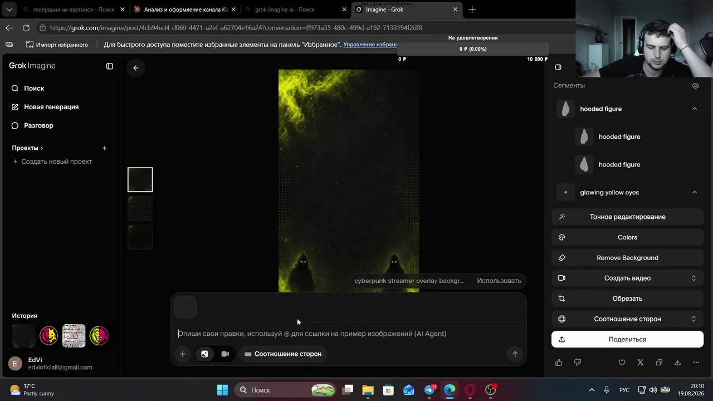Switch prompt bar to video mode
This screenshot has height=401, width=713.
[x=225, y=354]
